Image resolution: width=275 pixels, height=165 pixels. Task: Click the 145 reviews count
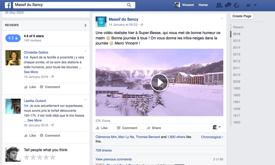[33, 40]
